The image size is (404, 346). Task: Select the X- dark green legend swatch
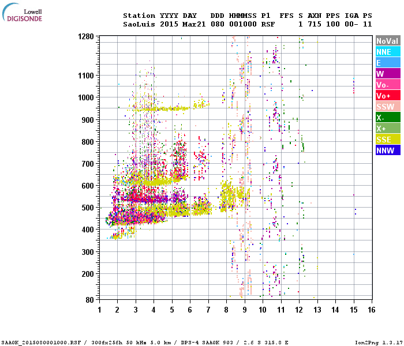click(388, 118)
